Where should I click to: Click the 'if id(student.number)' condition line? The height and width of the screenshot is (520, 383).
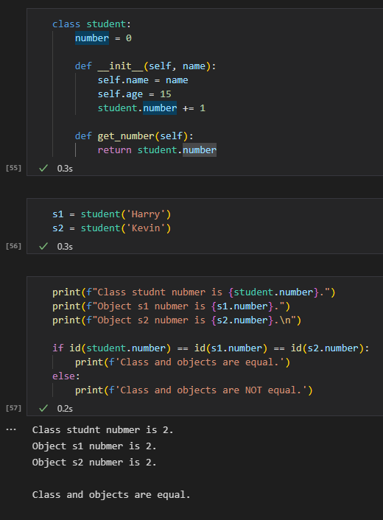pyautogui.click(x=211, y=348)
